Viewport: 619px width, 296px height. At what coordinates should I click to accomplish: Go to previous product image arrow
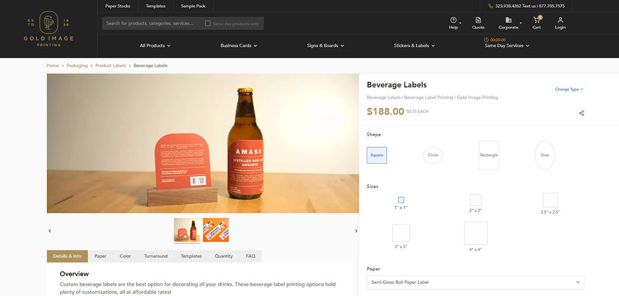coord(50,231)
